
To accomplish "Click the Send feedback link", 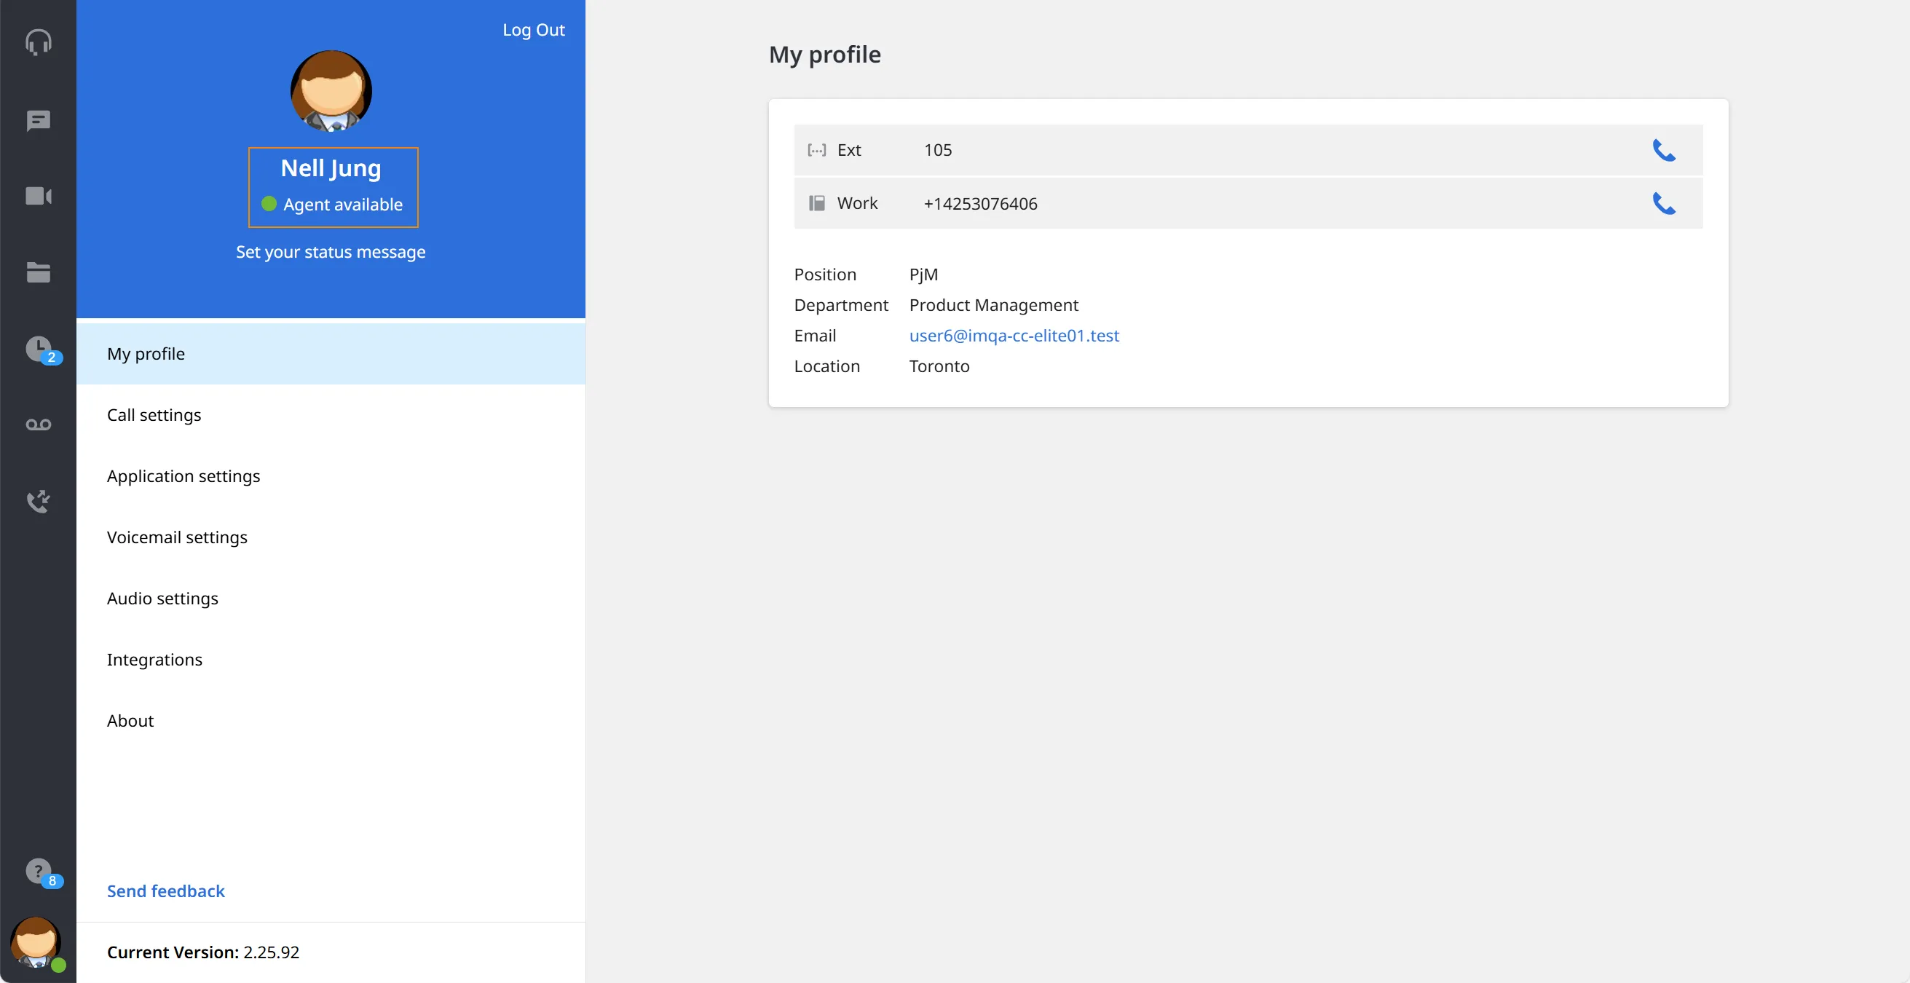I will pyautogui.click(x=165, y=891).
